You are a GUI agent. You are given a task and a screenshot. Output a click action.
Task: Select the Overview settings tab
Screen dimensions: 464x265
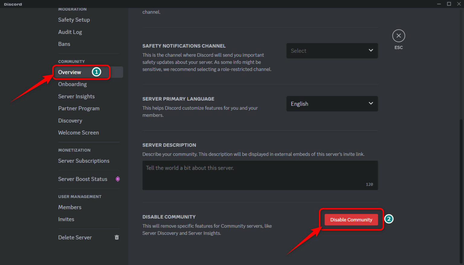(69, 72)
